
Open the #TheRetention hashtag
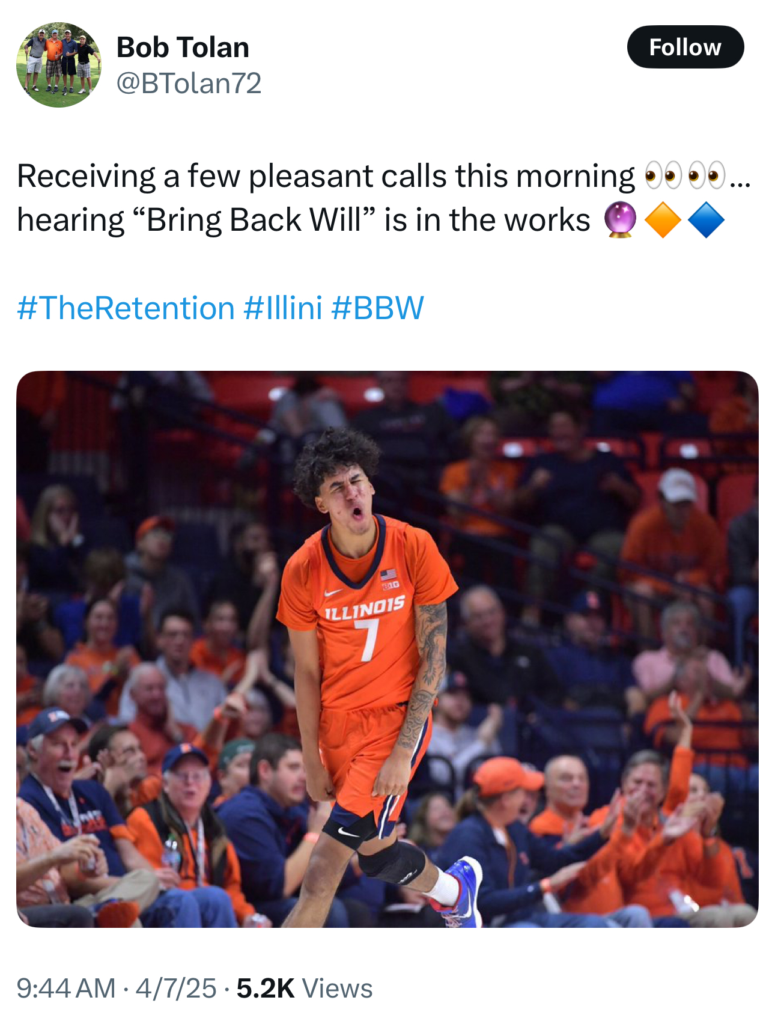tap(126, 308)
